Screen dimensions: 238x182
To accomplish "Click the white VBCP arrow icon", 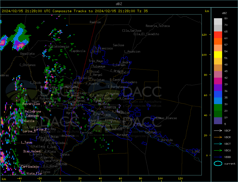I will (218, 130).
